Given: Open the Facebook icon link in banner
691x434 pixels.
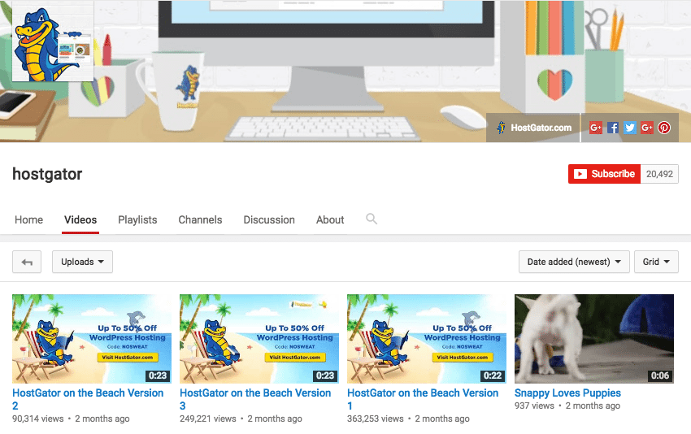Looking at the screenshot, I should coord(613,128).
